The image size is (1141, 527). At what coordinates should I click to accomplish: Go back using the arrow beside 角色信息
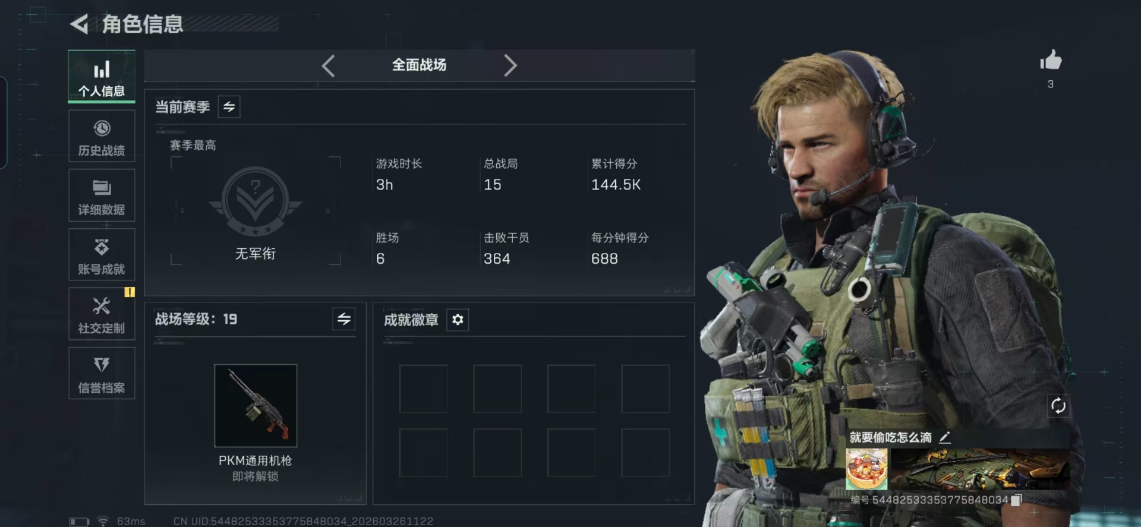point(79,24)
